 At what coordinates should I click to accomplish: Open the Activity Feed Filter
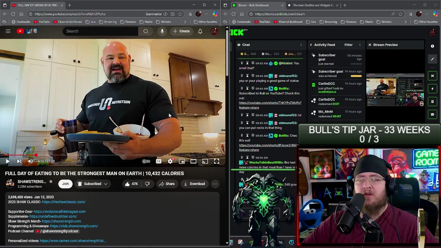348,45
